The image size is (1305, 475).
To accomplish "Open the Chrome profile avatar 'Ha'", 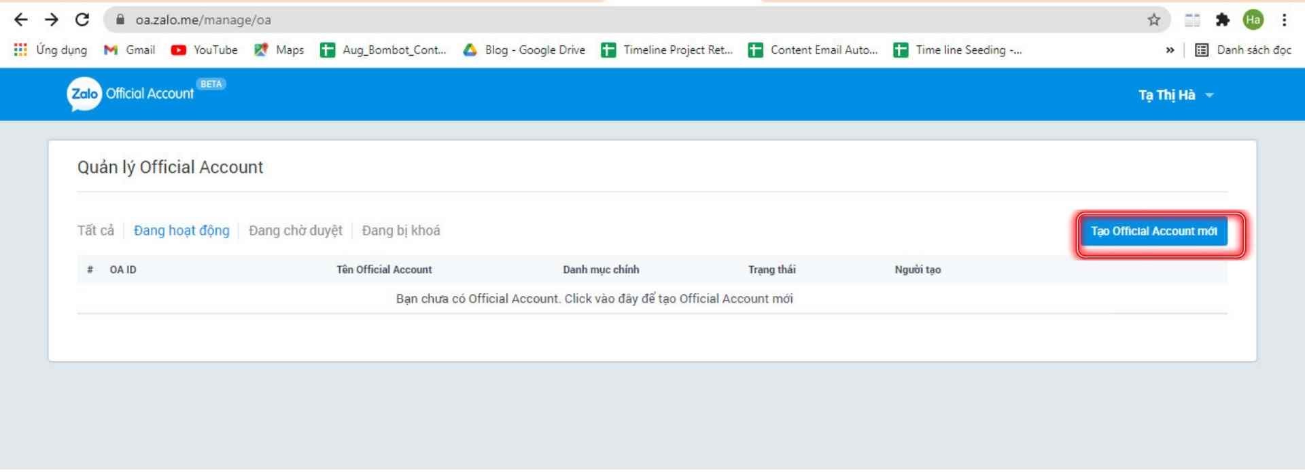I will [x=1253, y=20].
